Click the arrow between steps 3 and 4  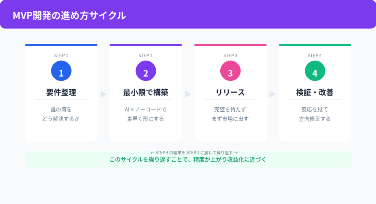pyautogui.click(x=272, y=94)
